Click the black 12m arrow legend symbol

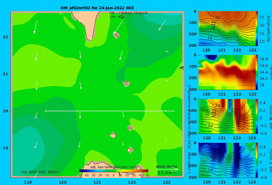coord(120,17)
